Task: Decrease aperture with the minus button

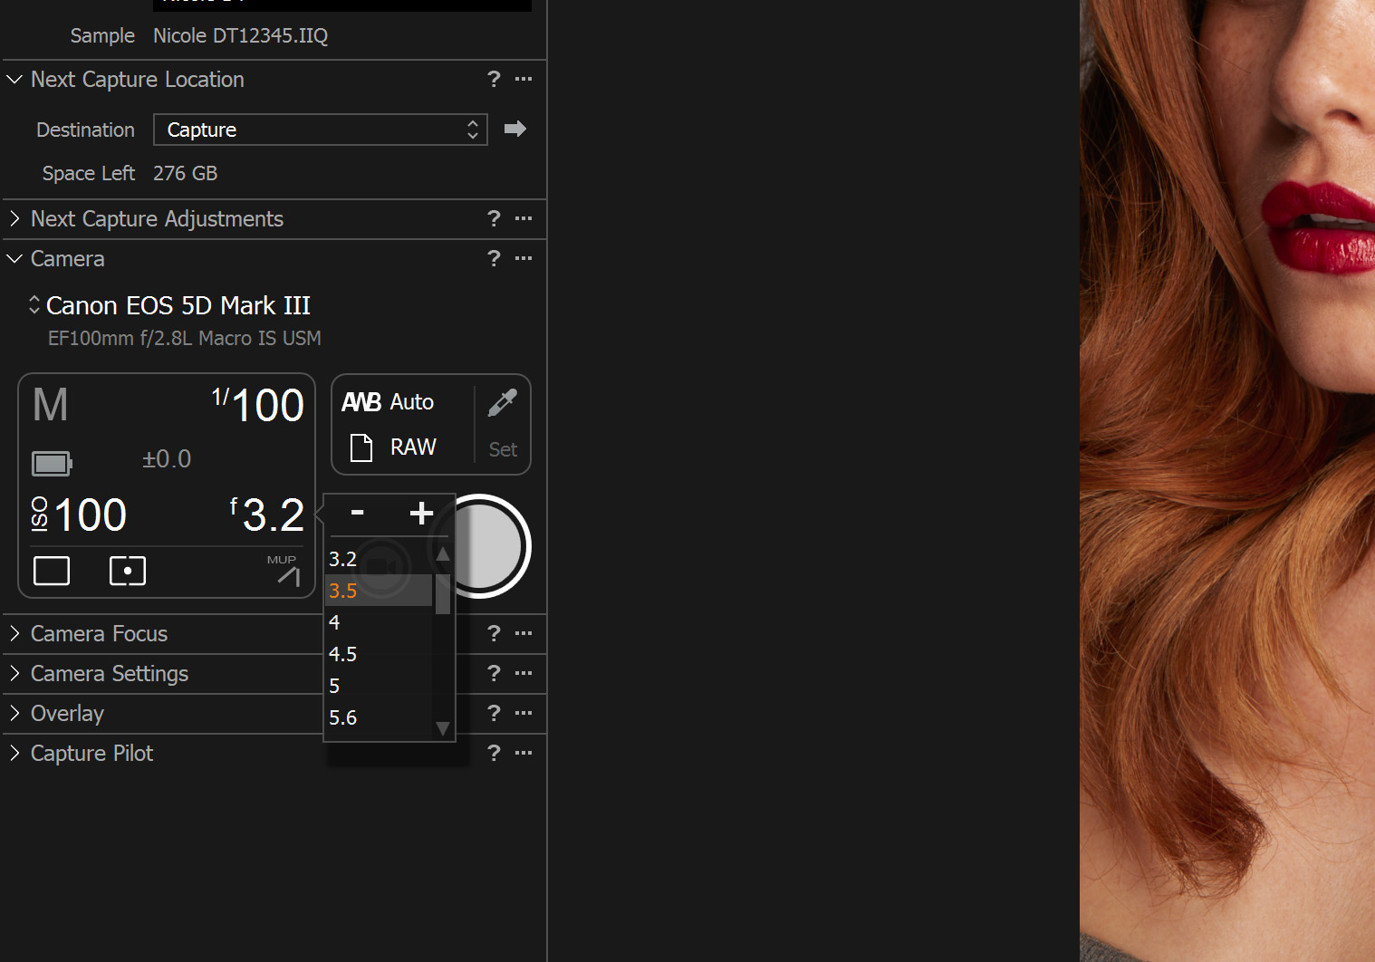Action: tap(358, 513)
